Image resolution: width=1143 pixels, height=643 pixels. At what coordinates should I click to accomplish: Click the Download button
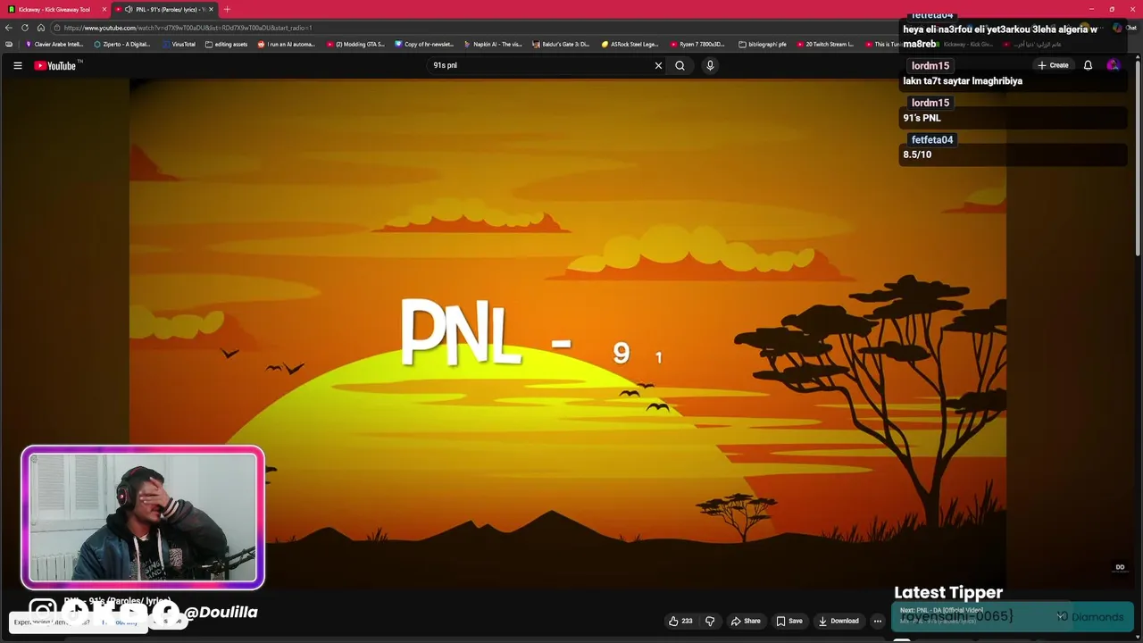tap(838, 621)
